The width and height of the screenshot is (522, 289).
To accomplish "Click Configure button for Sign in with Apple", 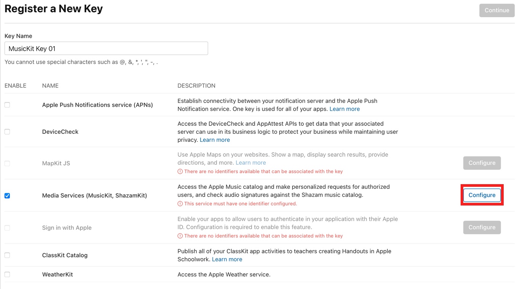I will tap(482, 227).
